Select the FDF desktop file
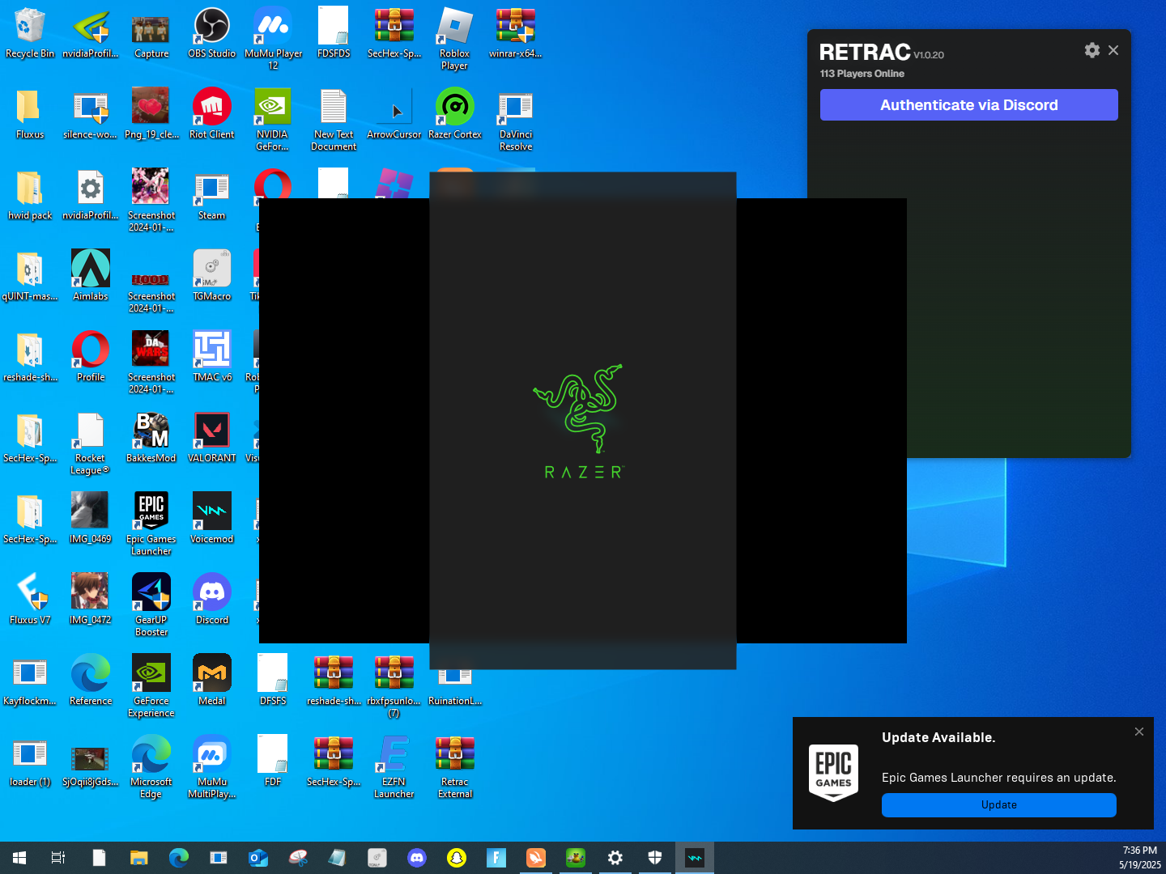 (273, 762)
